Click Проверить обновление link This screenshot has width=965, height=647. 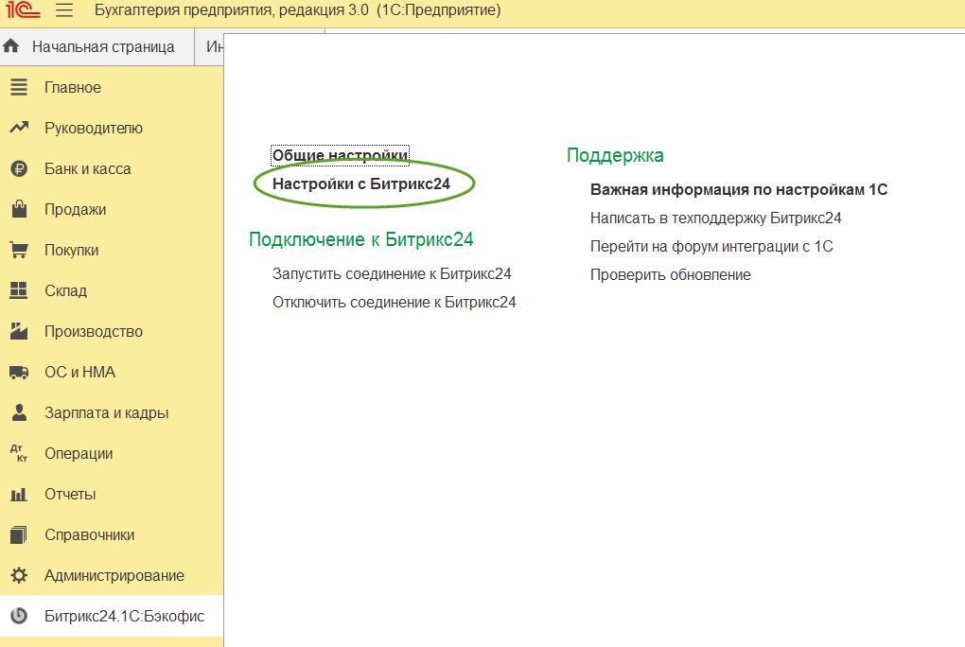(x=670, y=274)
